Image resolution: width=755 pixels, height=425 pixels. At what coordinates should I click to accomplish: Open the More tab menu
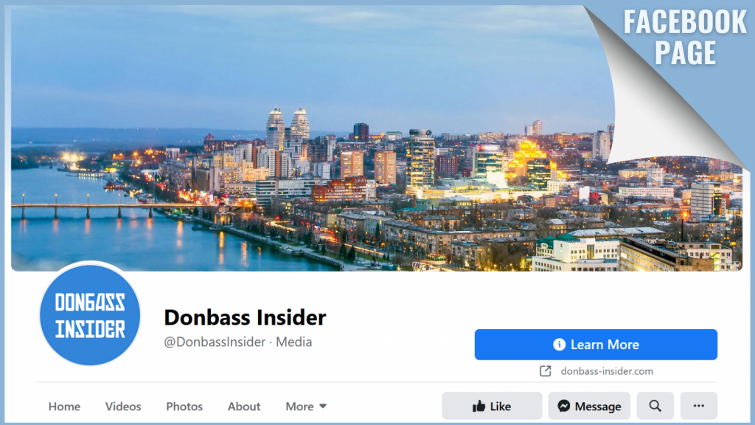306,407
